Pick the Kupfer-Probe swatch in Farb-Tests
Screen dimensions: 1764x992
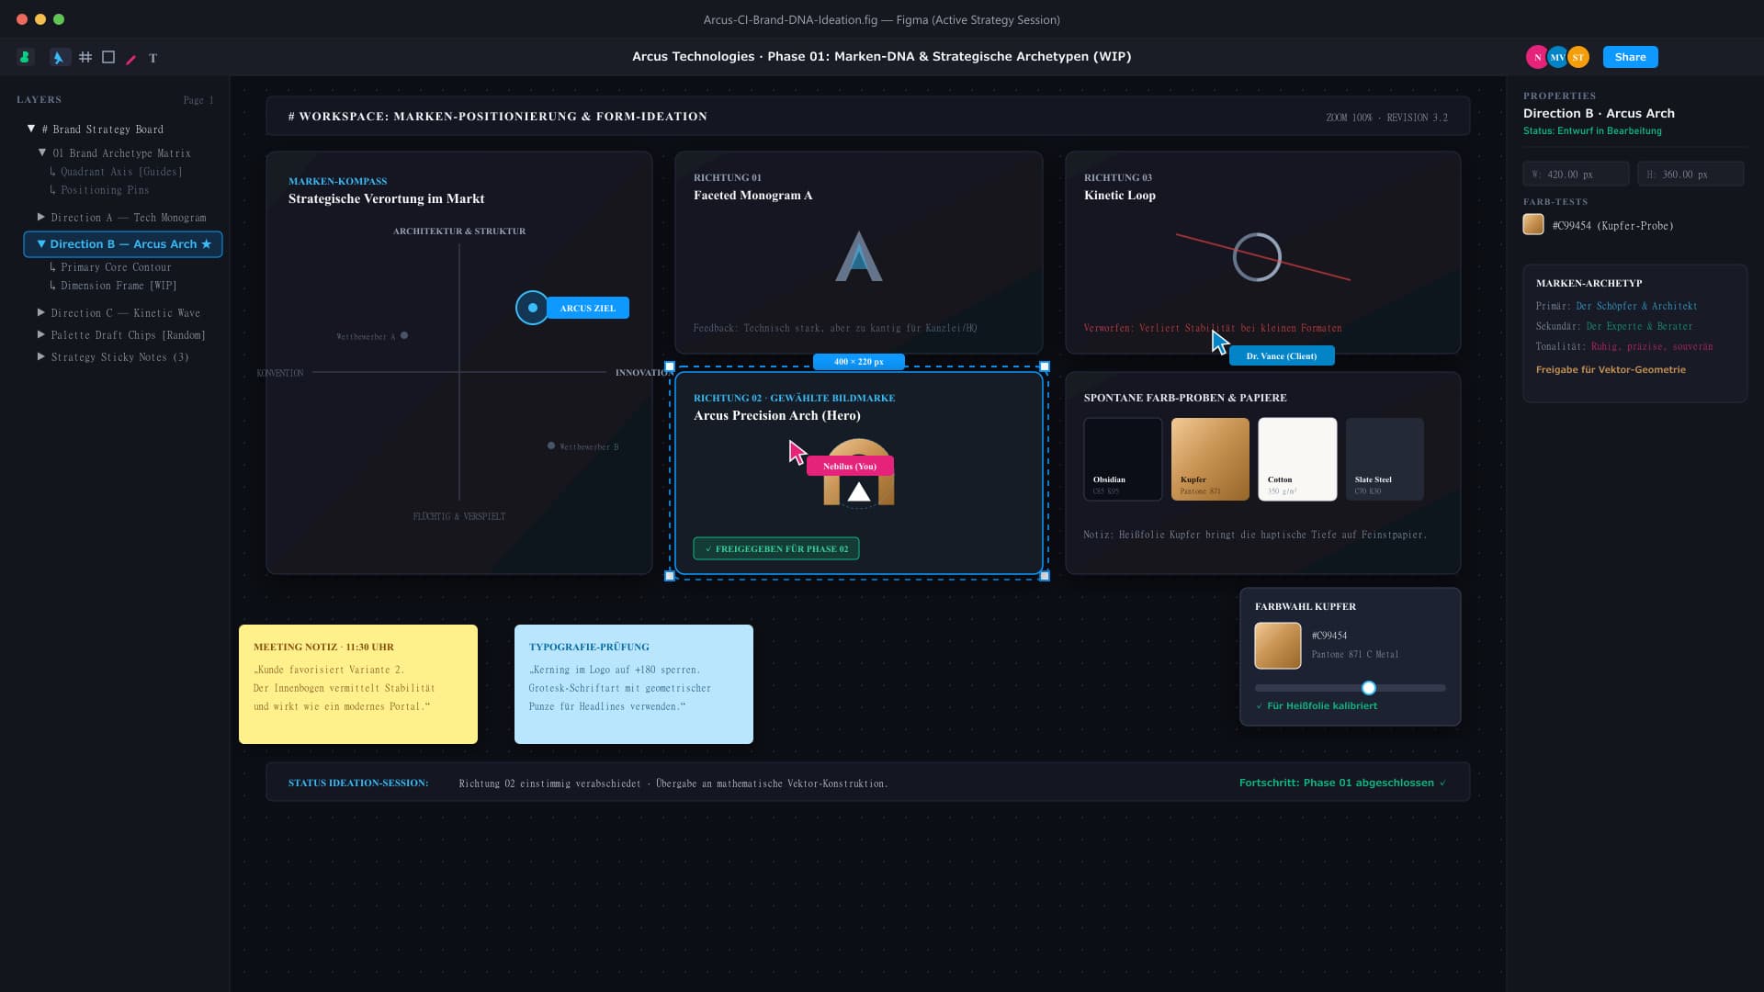pyautogui.click(x=1533, y=225)
